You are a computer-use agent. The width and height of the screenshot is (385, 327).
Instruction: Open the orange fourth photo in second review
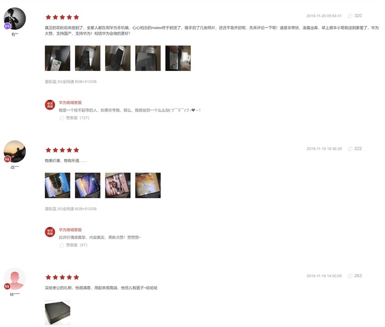[148, 186]
